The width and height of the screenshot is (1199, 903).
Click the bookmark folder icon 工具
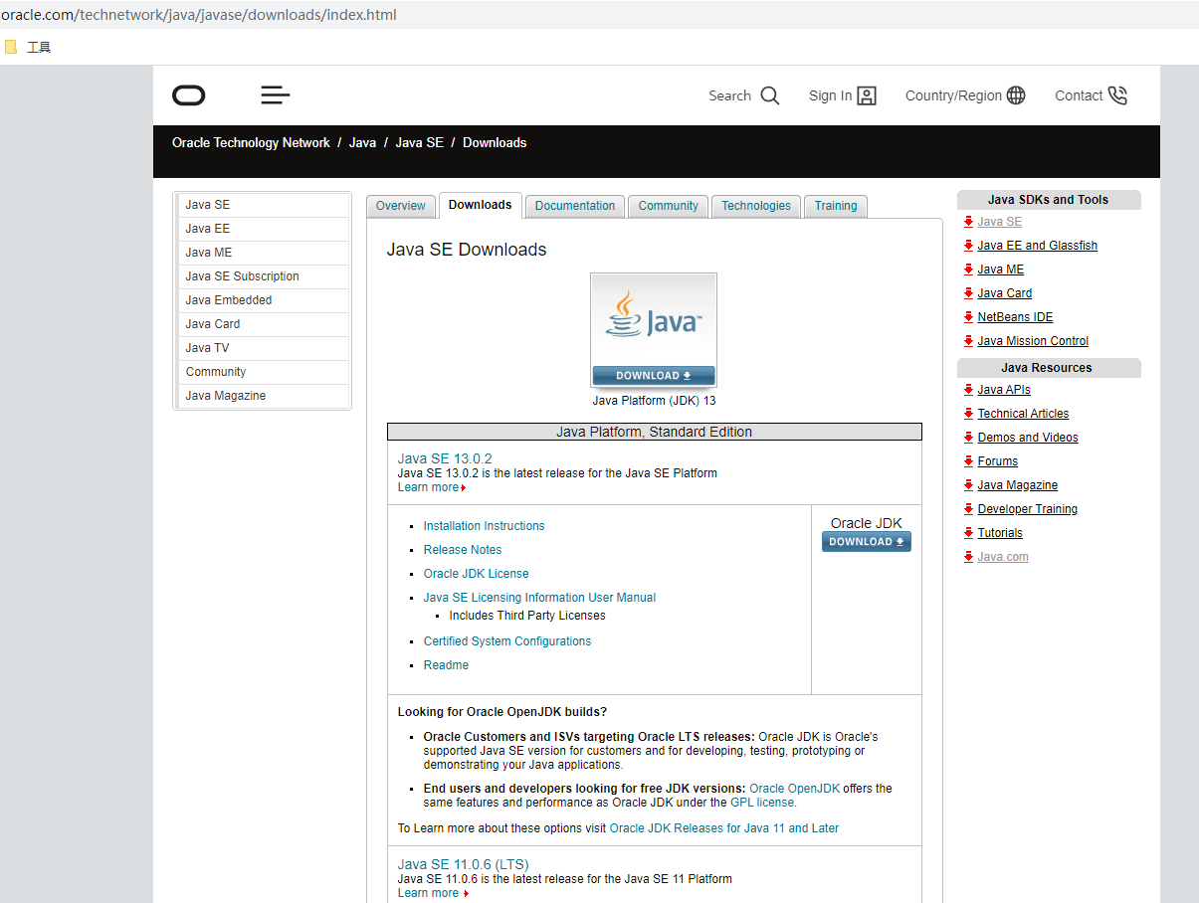click(x=11, y=47)
